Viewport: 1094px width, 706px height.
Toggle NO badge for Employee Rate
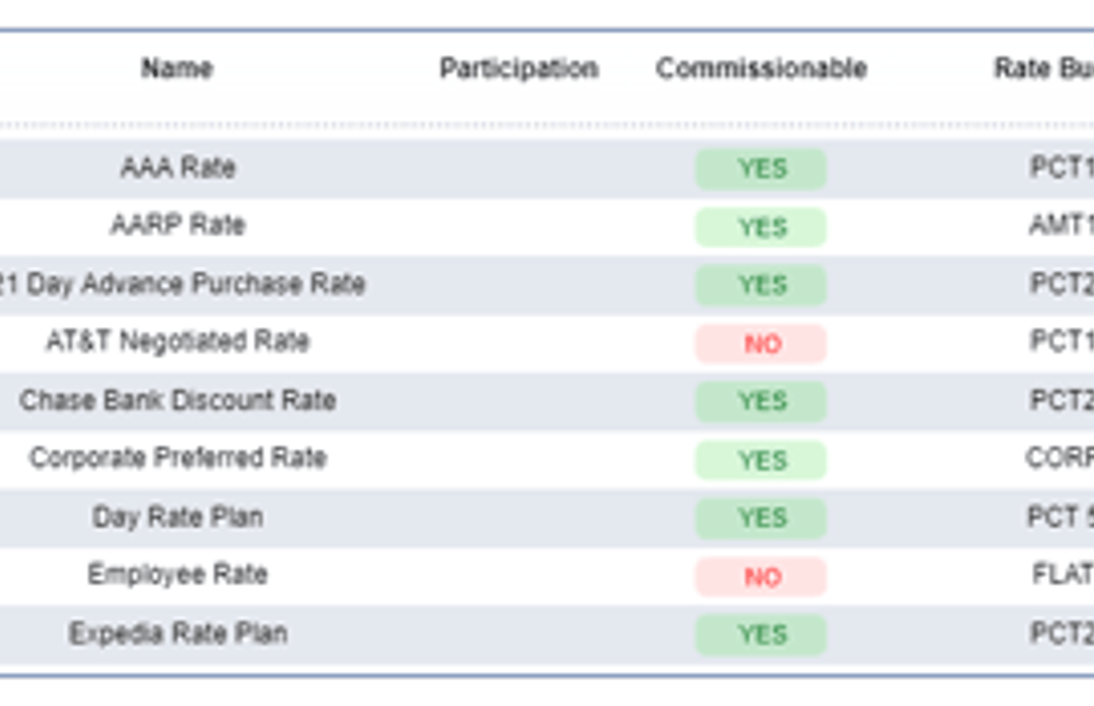[761, 577]
